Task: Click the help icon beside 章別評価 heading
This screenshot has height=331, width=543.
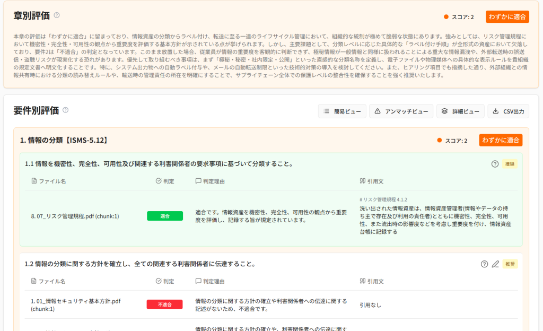Action: [x=57, y=15]
